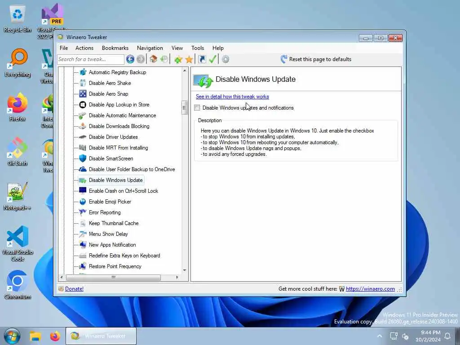
Task: Select Redefine Extra Keys on Keyboard
Action: pyautogui.click(x=124, y=256)
